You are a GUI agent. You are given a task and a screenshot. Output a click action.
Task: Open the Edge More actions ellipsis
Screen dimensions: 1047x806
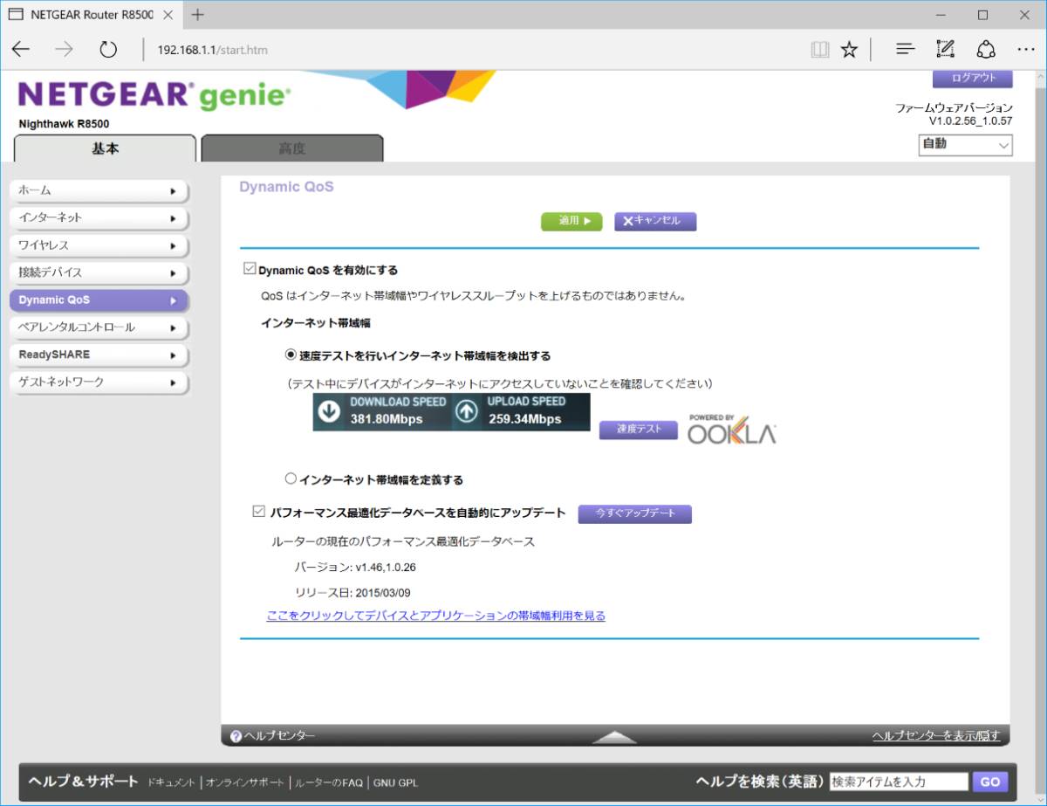pos(1025,50)
